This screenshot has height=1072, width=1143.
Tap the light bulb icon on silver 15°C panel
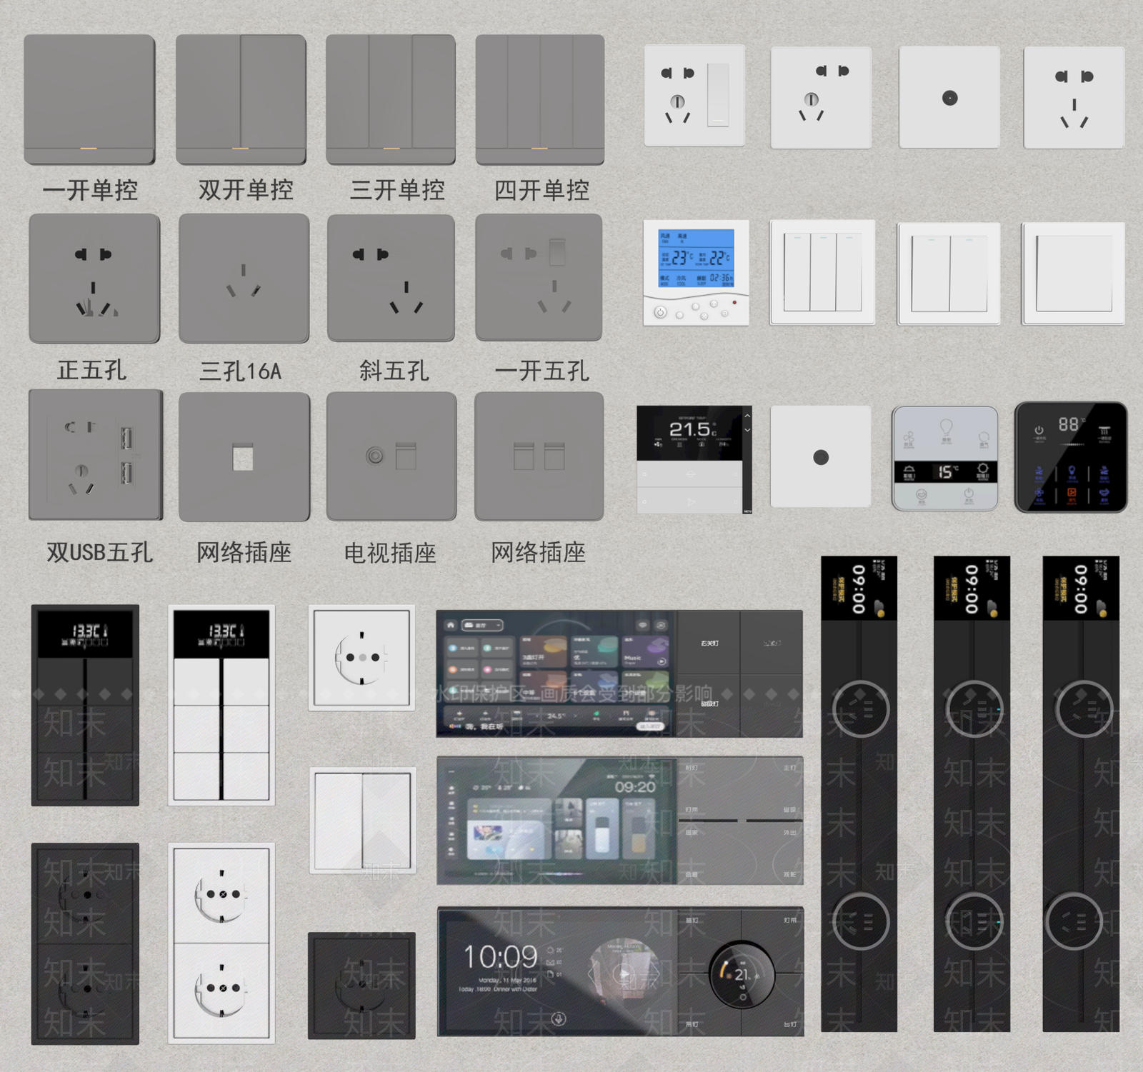click(x=946, y=429)
